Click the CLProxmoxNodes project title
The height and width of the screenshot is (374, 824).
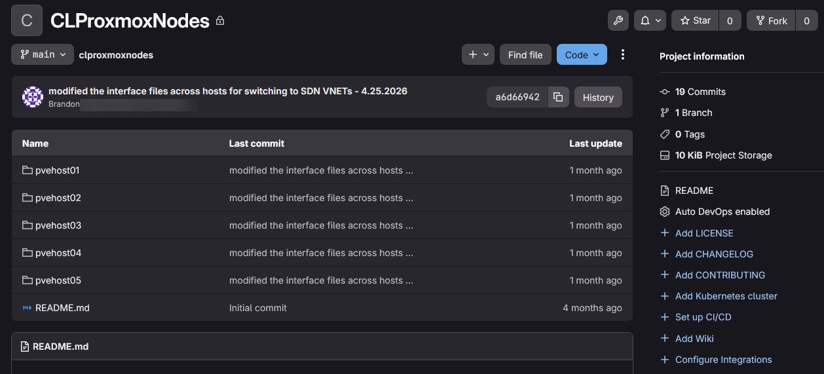[130, 21]
